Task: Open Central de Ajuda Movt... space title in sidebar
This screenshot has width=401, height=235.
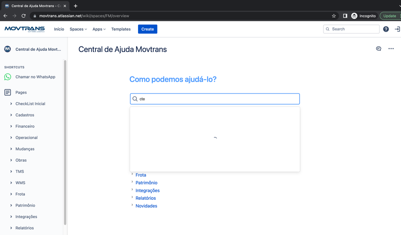Action: pyautogui.click(x=39, y=49)
